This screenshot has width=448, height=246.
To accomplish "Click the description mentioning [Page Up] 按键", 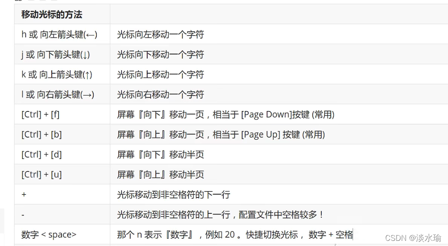I will point(221,135).
